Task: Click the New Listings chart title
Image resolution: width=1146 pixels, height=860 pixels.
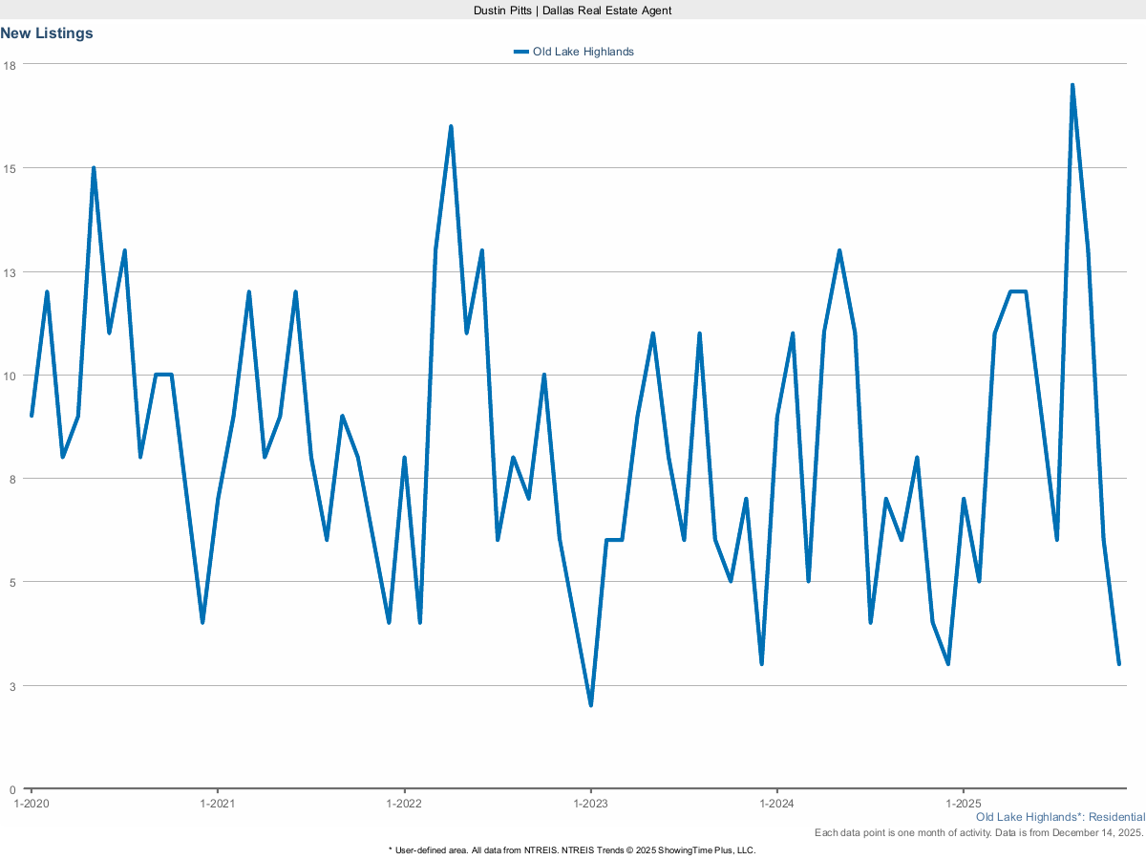Action: click(47, 33)
